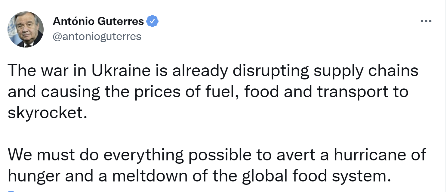
Task: Click the phrase "supply chains" in the tweet
Action: tap(366, 71)
